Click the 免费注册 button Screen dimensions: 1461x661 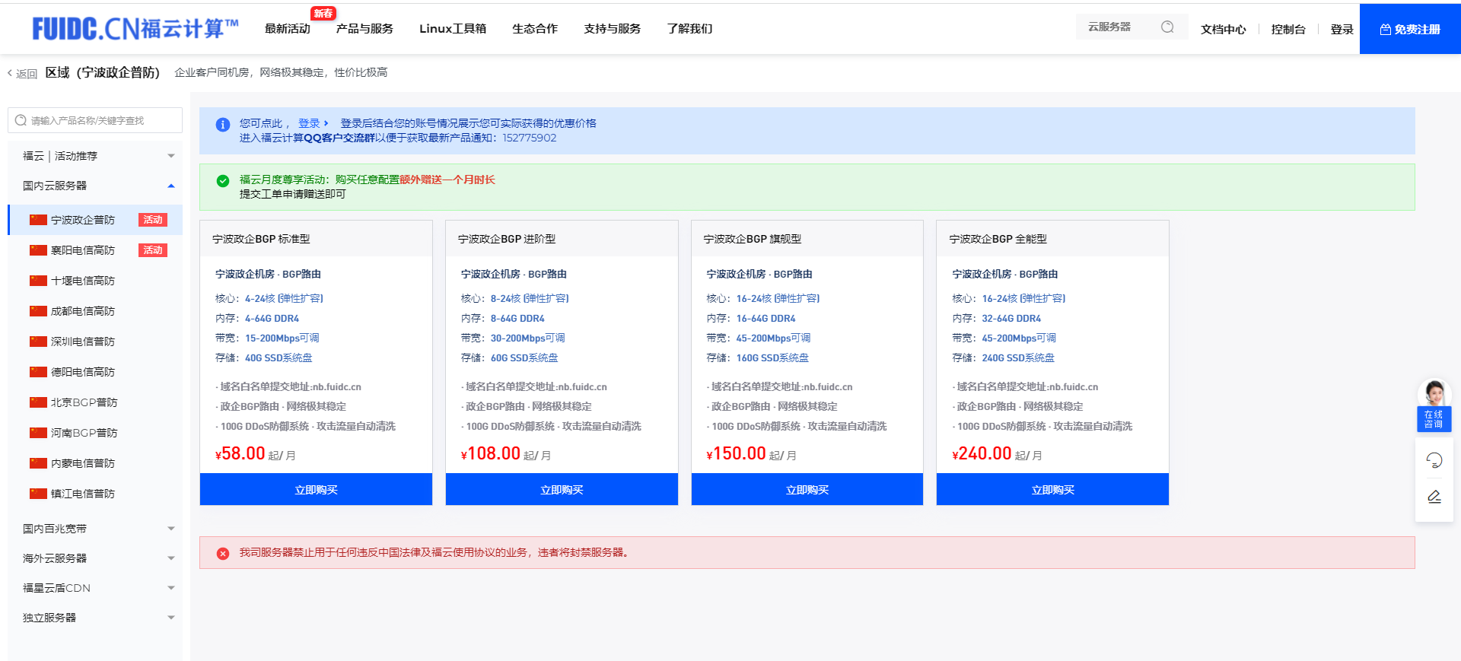(1410, 29)
